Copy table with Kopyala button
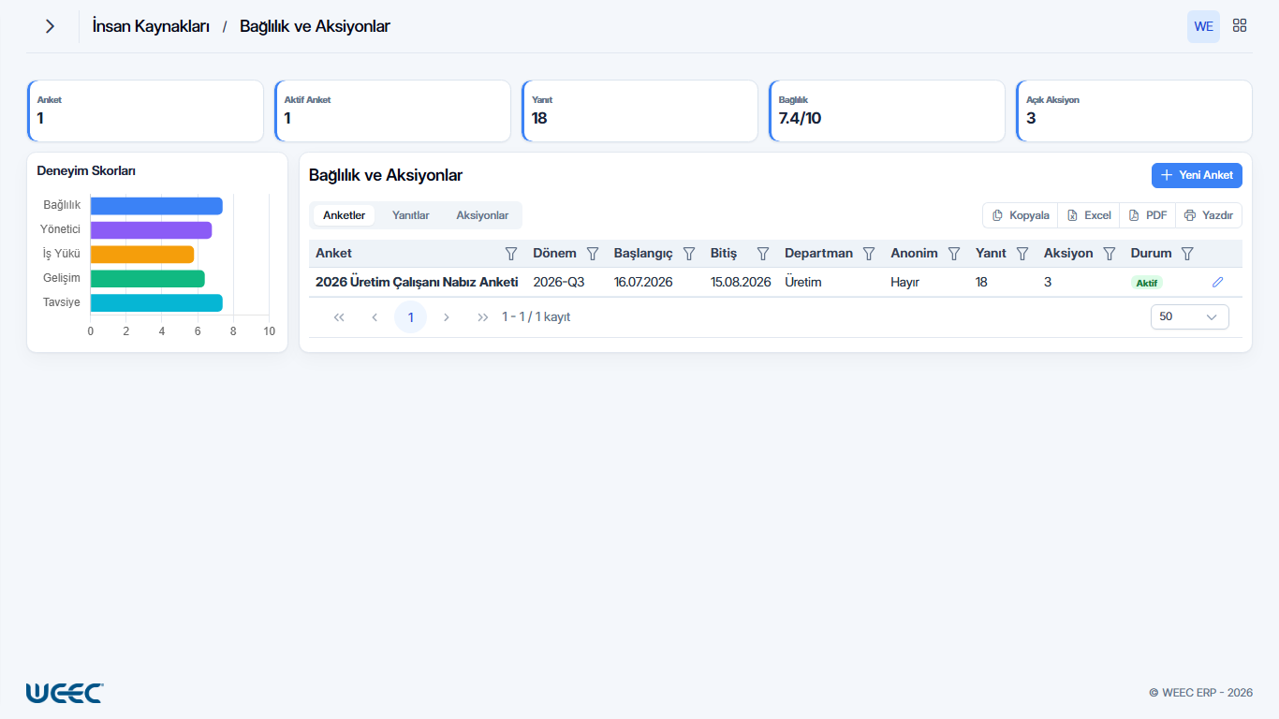Image resolution: width=1279 pixels, height=719 pixels. (1021, 215)
